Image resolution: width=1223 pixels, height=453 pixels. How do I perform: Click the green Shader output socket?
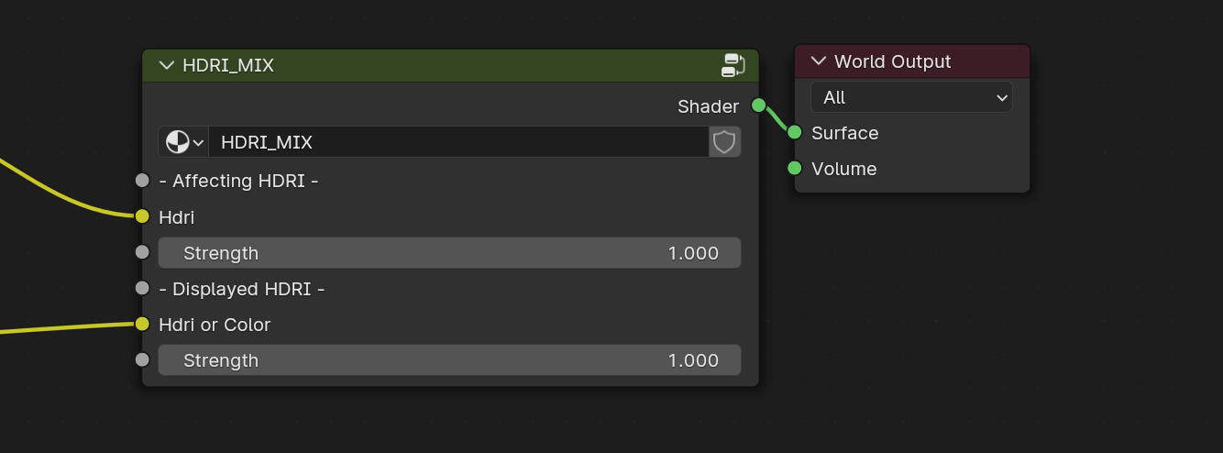tap(758, 105)
